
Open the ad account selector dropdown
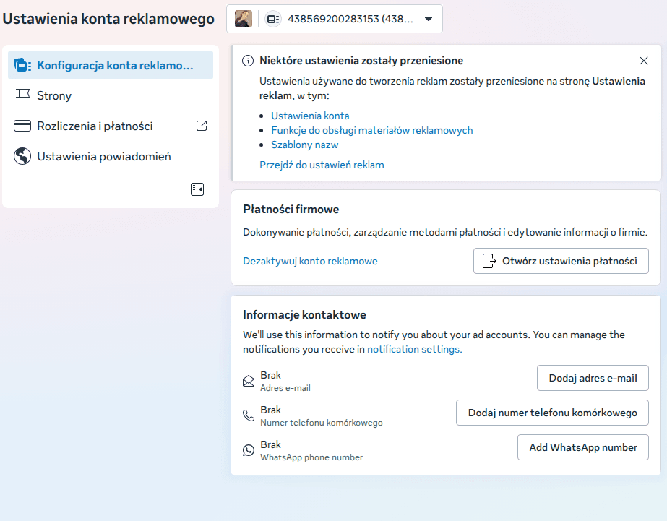click(x=428, y=19)
